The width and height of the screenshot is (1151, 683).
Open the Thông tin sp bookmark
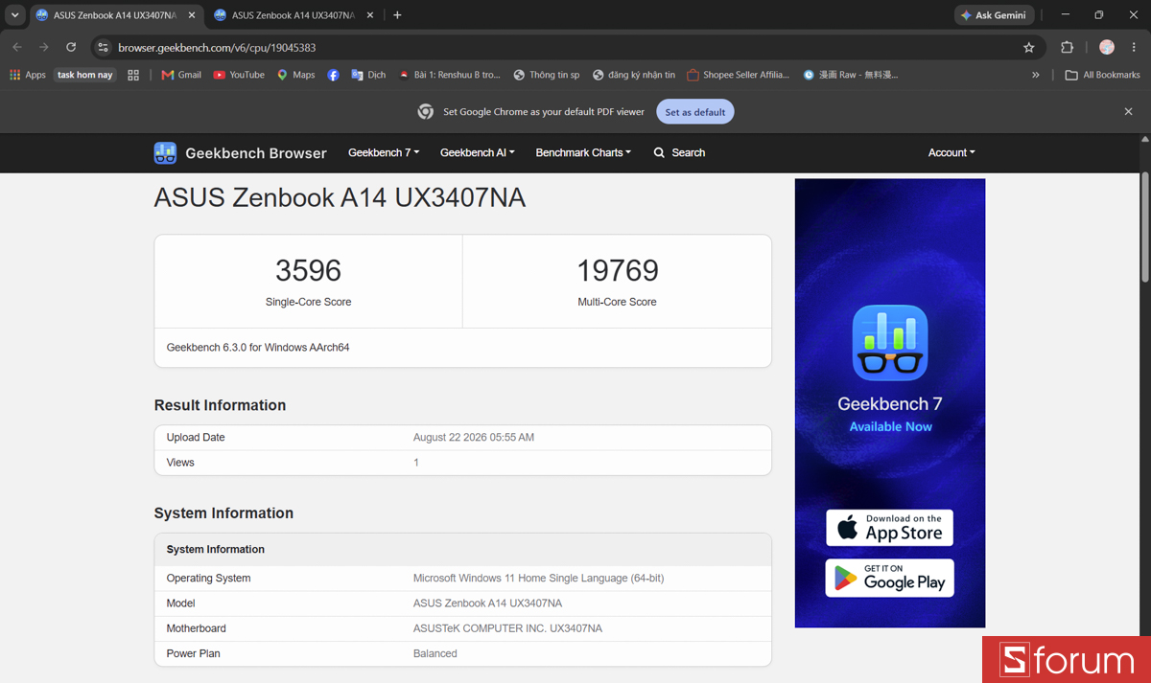[547, 75]
